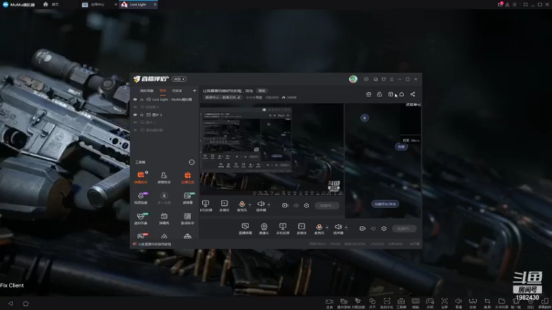The width and height of the screenshot is (552, 310).
Task: Click the 修改 button beside stream title
Action: point(262,91)
